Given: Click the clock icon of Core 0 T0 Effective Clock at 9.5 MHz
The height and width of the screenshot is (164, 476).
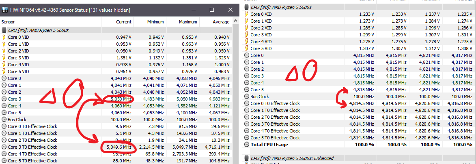Looking at the screenshot, I should coord(4,126).
